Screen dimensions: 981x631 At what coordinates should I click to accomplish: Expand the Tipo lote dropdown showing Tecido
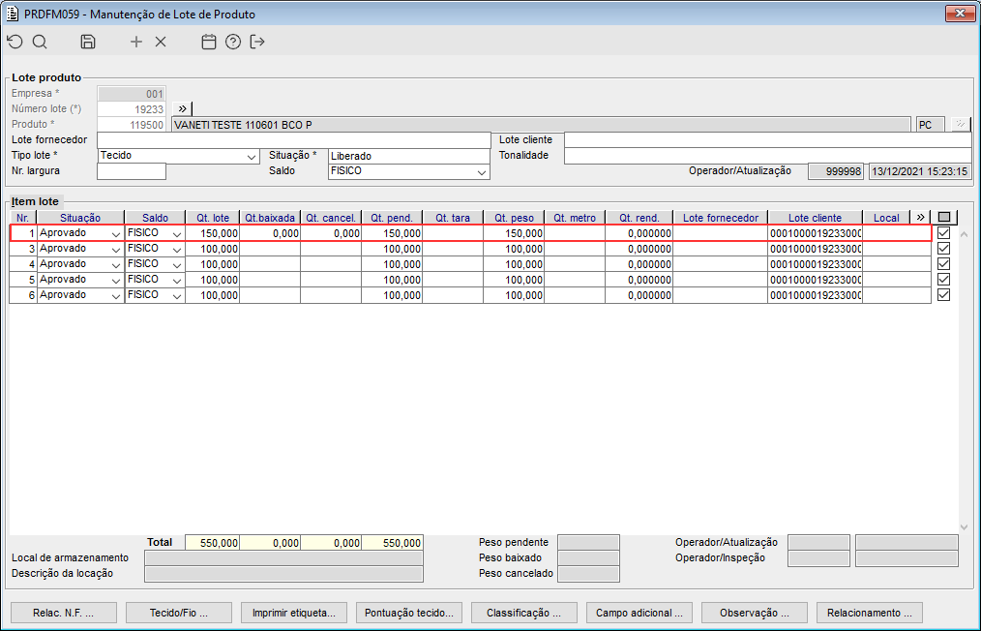click(251, 157)
